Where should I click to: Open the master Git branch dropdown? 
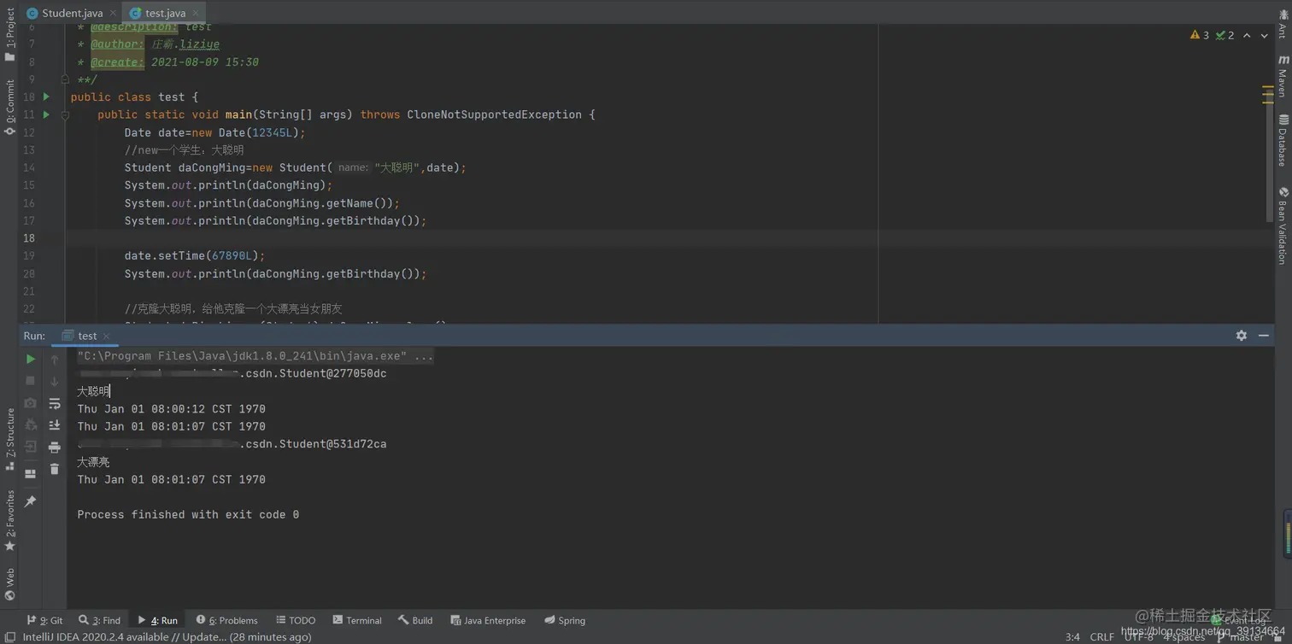tap(1240, 637)
